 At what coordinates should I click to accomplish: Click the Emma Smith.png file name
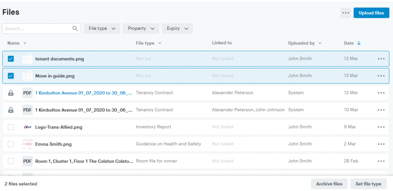pos(53,144)
